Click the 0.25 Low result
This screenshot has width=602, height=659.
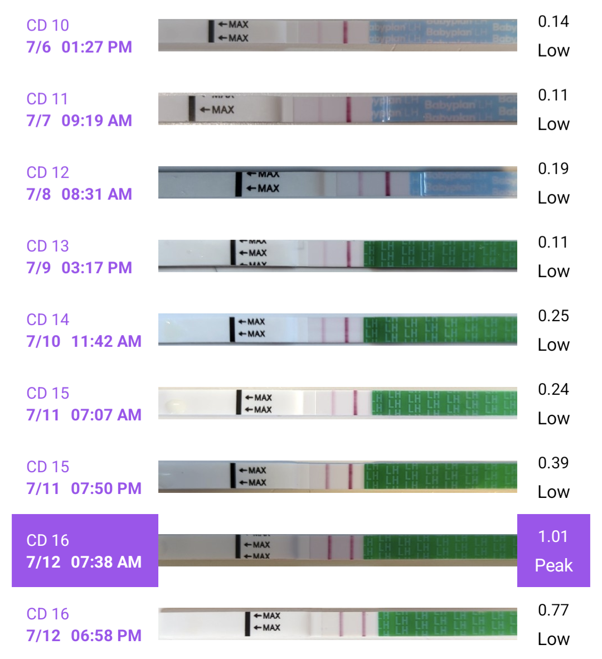click(553, 330)
